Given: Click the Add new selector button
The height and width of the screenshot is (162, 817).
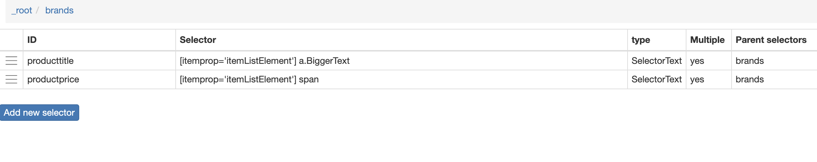Looking at the screenshot, I should click(39, 113).
